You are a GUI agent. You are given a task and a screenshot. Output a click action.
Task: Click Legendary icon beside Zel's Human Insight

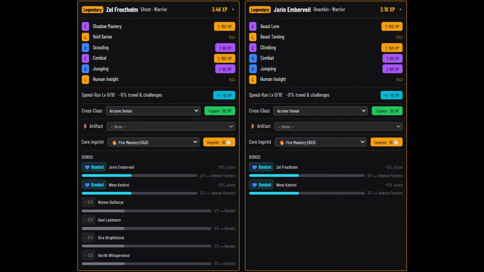pos(85,79)
